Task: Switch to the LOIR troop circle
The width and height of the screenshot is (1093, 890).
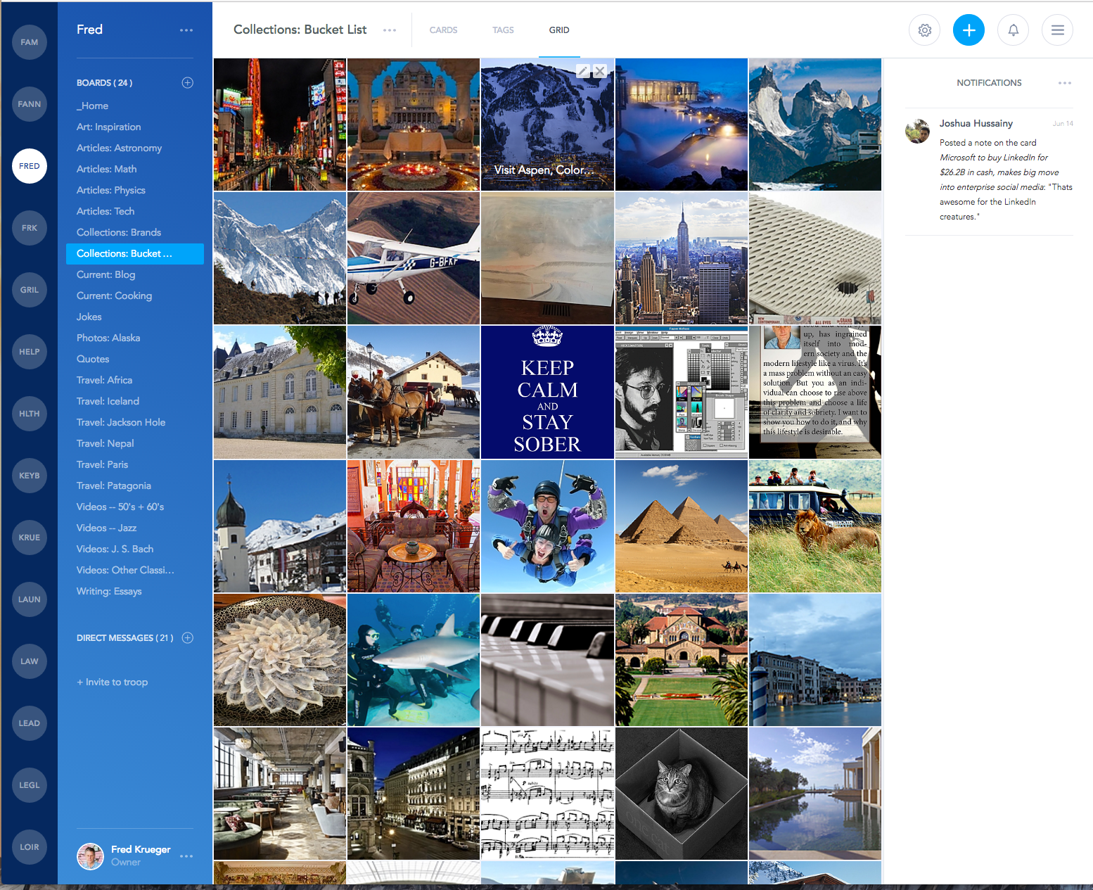Action: 30,847
